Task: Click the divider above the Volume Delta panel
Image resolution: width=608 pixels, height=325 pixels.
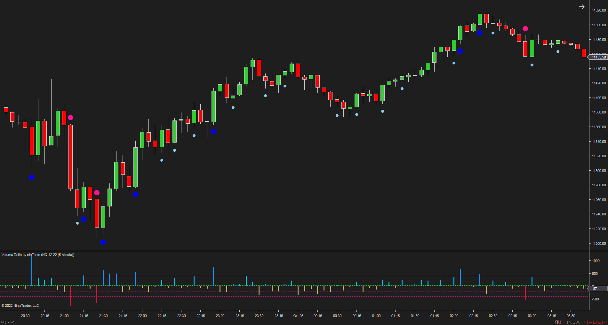Action: click(x=288, y=251)
